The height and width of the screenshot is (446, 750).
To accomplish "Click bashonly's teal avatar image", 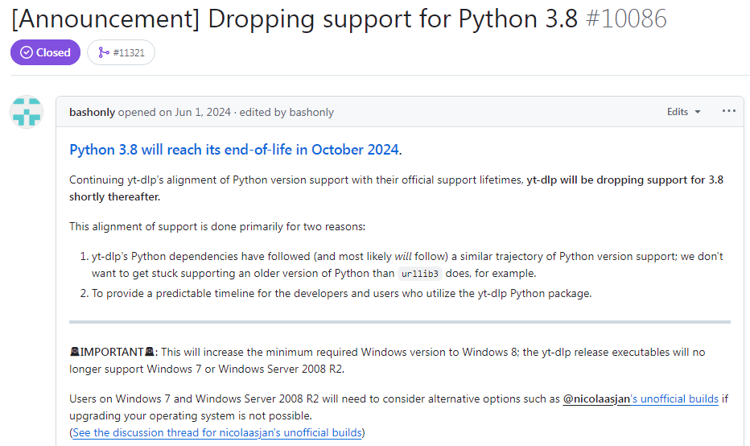I will pos(27,112).
